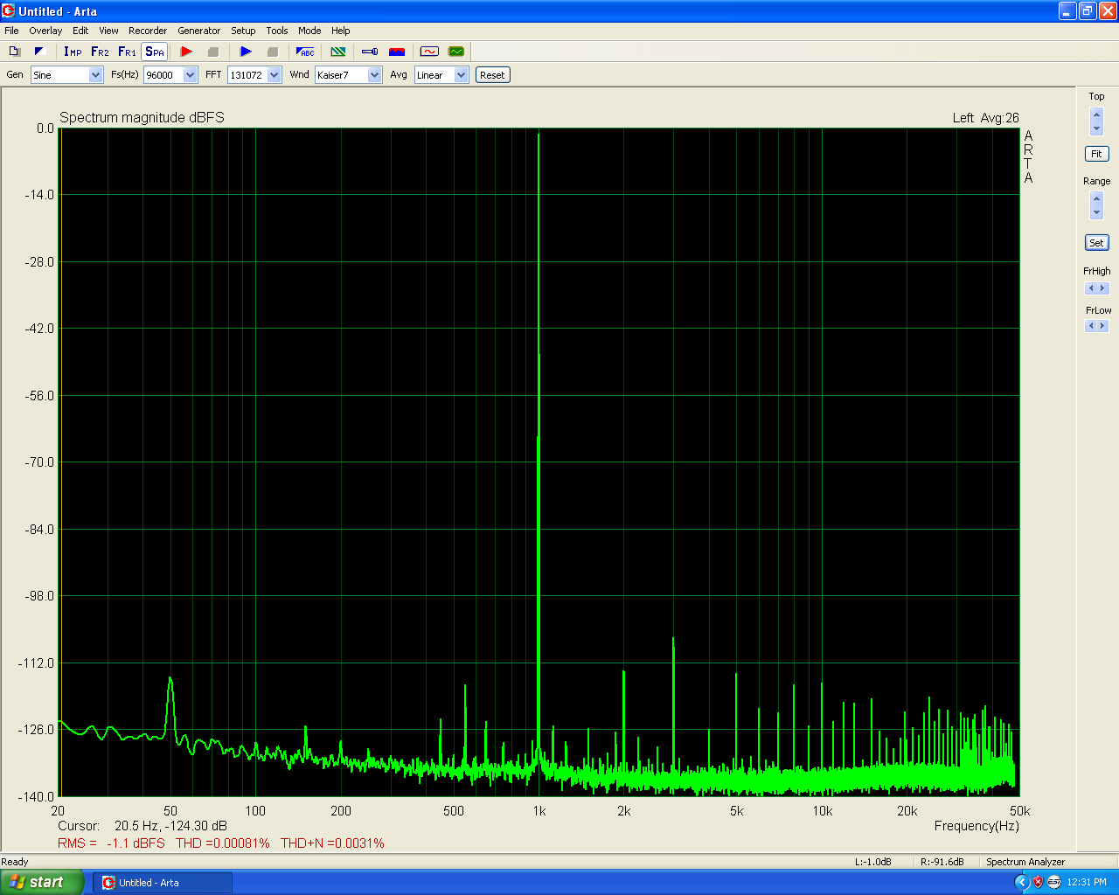
Task: Click the Avg:26 counter label
Action: click(x=999, y=118)
